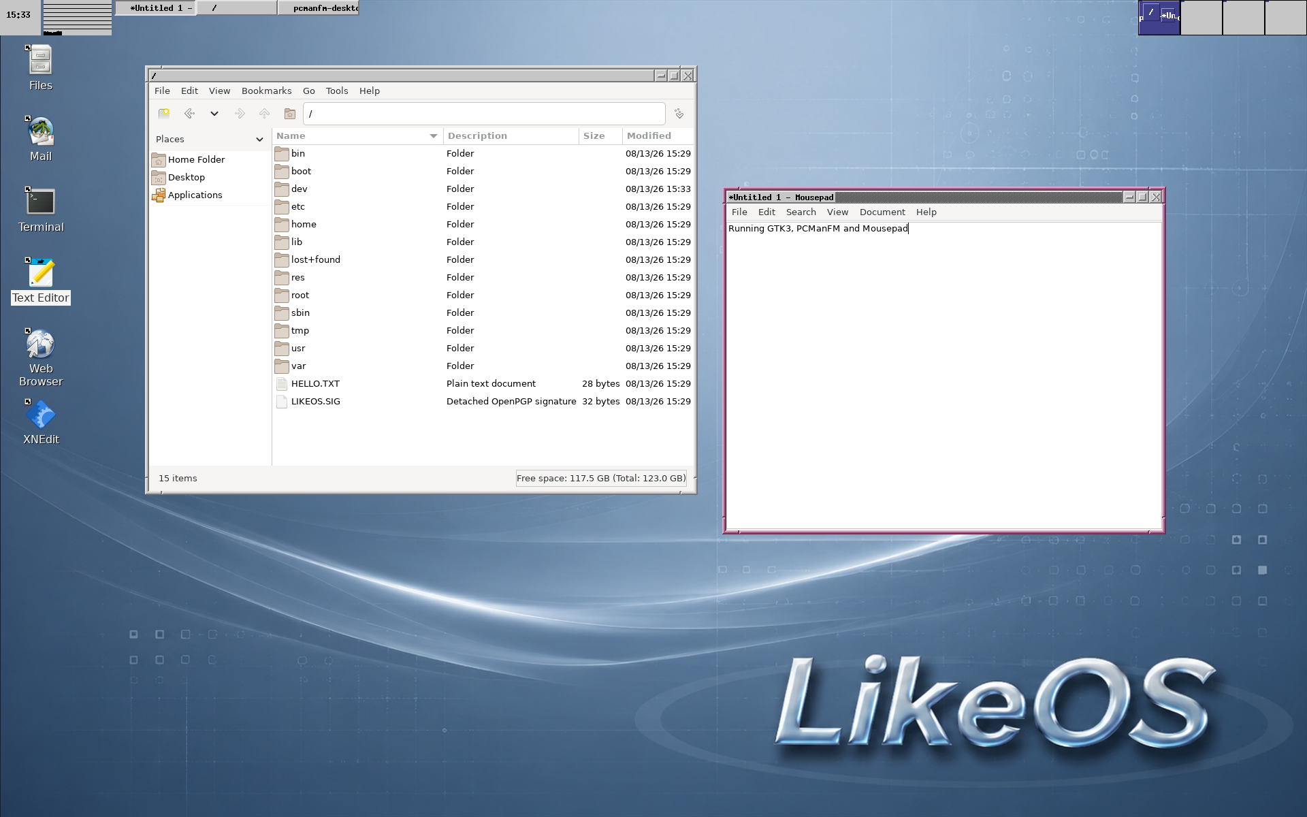Open the Tools menu
The image size is (1307, 817).
coord(336,91)
